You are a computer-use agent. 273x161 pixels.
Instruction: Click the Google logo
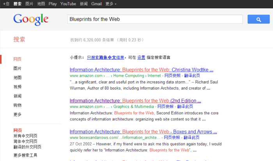click(31, 19)
